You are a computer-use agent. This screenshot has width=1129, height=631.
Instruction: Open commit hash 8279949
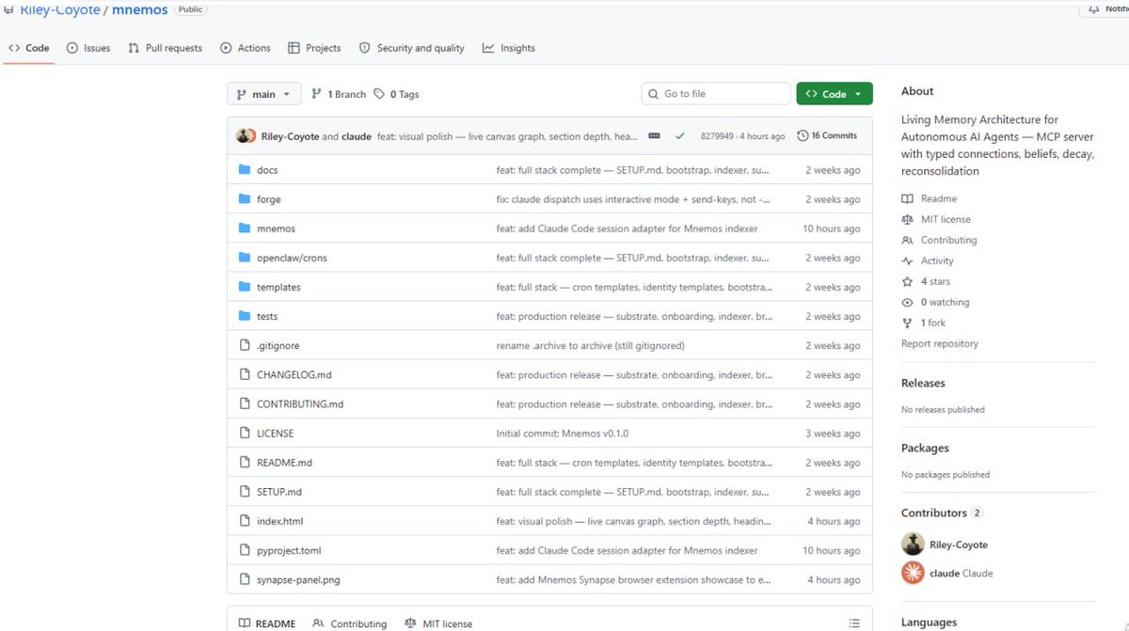[719, 136]
